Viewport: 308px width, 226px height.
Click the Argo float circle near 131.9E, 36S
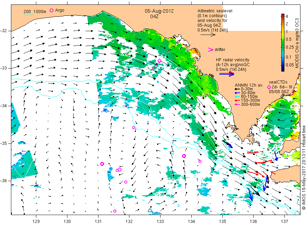[126, 182]
